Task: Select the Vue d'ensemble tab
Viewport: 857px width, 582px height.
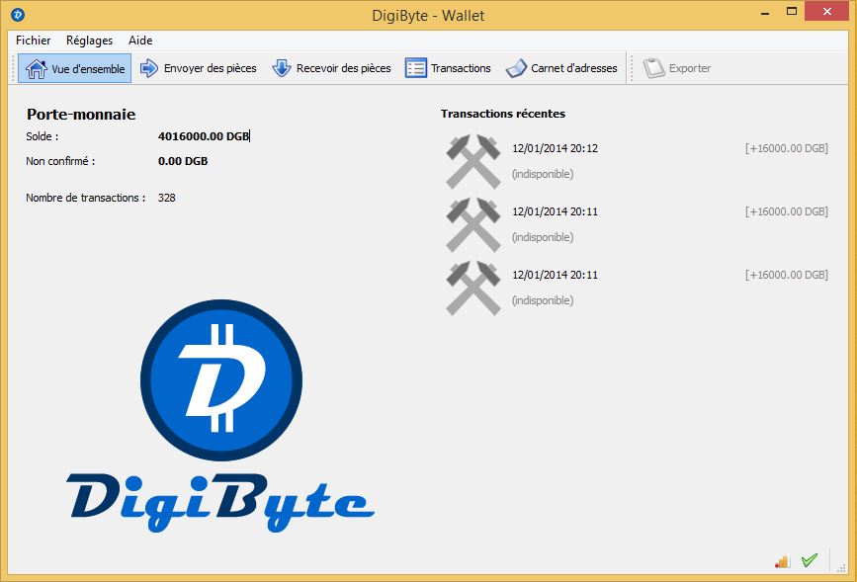Action: [75, 68]
